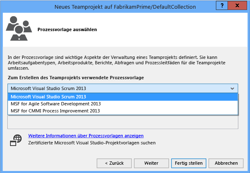Click the team project people icon
The image size is (250, 173).
click(19, 28)
